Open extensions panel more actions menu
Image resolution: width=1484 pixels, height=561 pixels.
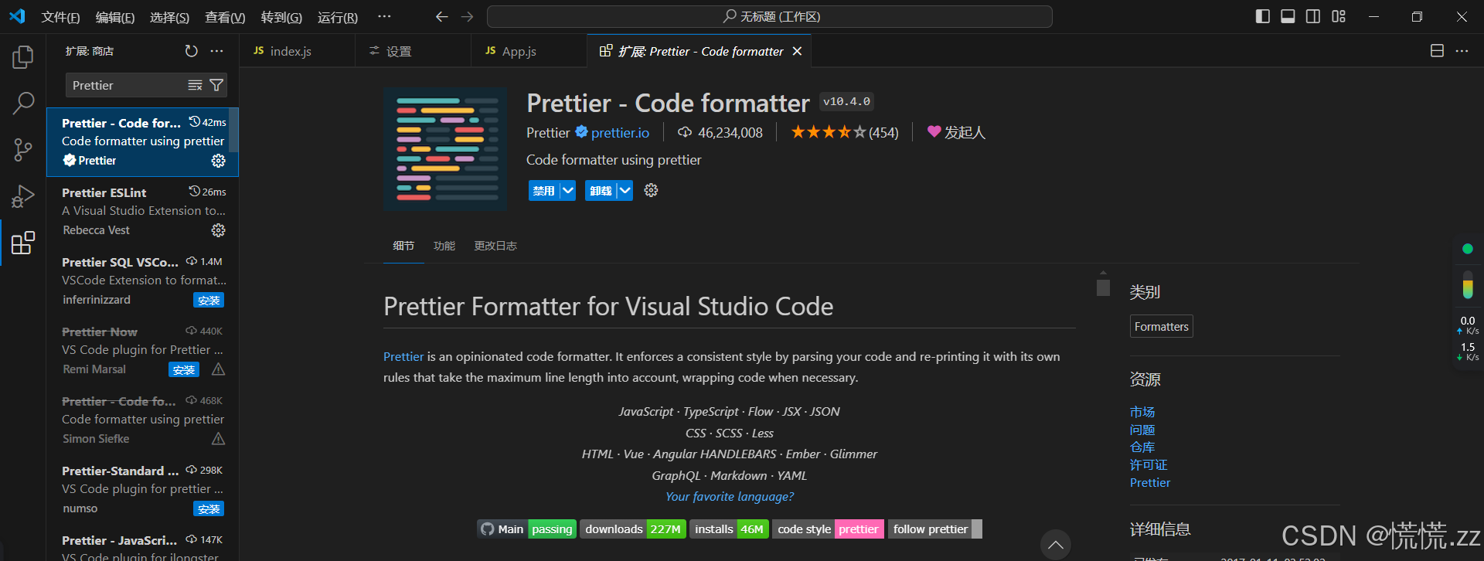(x=217, y=51)
